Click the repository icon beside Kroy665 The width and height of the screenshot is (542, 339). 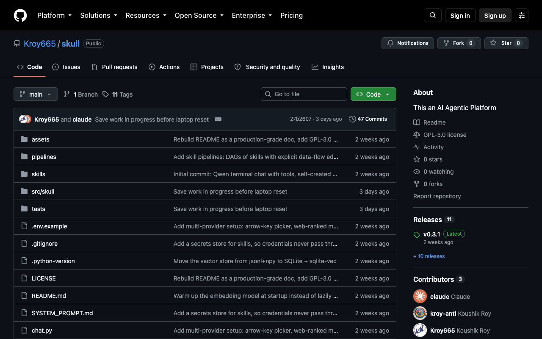(17, 44)
